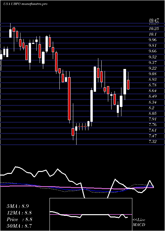Select the 10.25 price axis label
Image resolution: width=165 pixels, height=231 pixels.
(x=154, y=29)
